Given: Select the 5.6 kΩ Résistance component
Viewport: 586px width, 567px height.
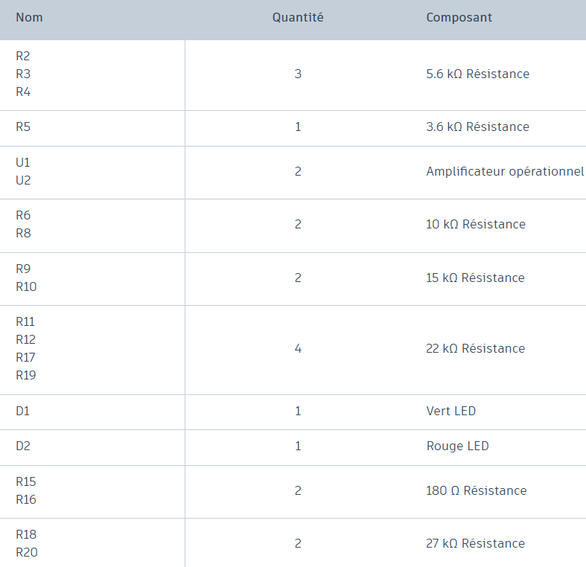Looking at the screenshot, I should [x=477, y=74].
